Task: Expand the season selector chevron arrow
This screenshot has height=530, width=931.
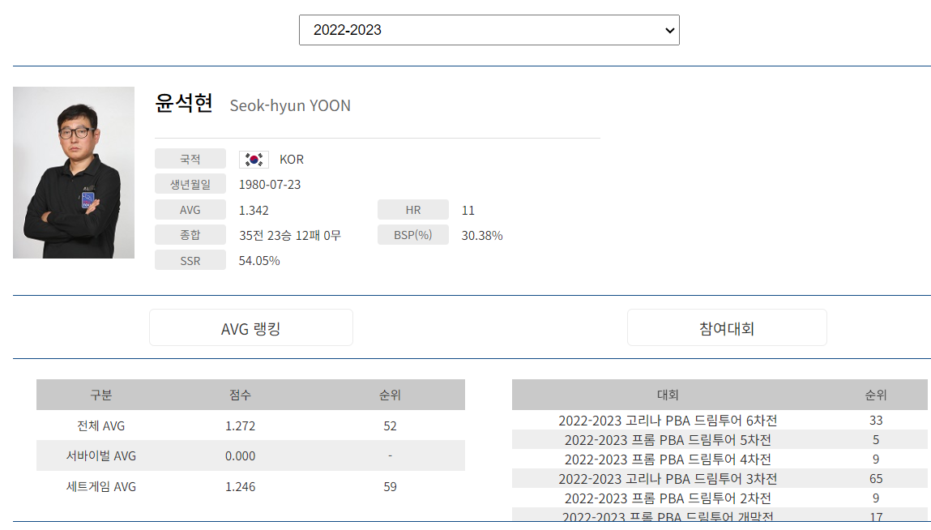Action: [x=668, y=30]
